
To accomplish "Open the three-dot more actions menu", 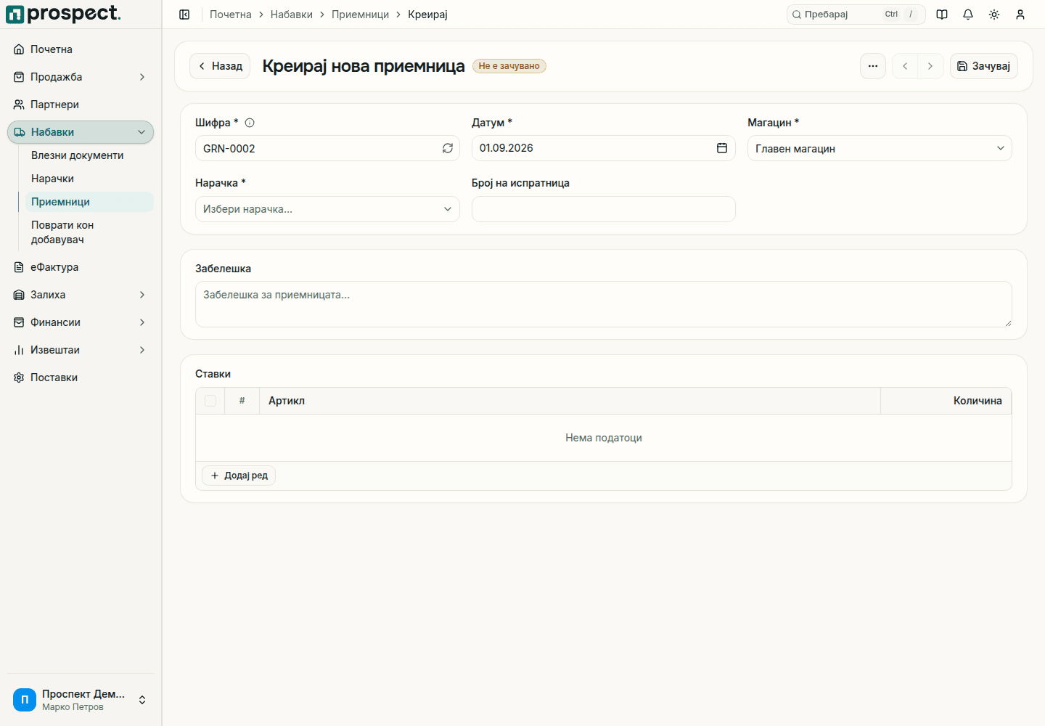I will click(873, 66).
